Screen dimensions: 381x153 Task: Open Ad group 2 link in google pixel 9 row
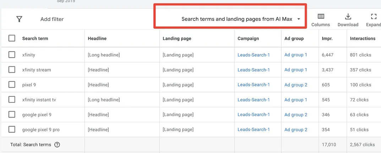[x=296, y=114]
